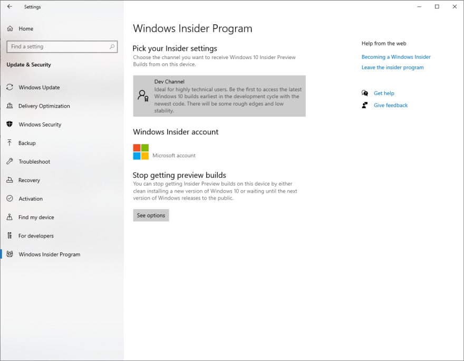Click the Find a setting search box
Image resolution: width=464 pixels, height=361 pixels.
pos(62,46)
